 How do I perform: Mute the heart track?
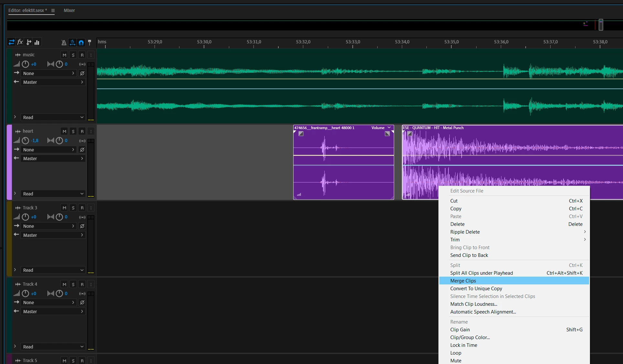pyautogui.click(x=64, y=131)
